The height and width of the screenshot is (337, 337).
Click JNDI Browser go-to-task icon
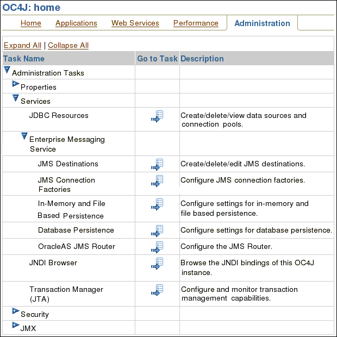point(157,264)
